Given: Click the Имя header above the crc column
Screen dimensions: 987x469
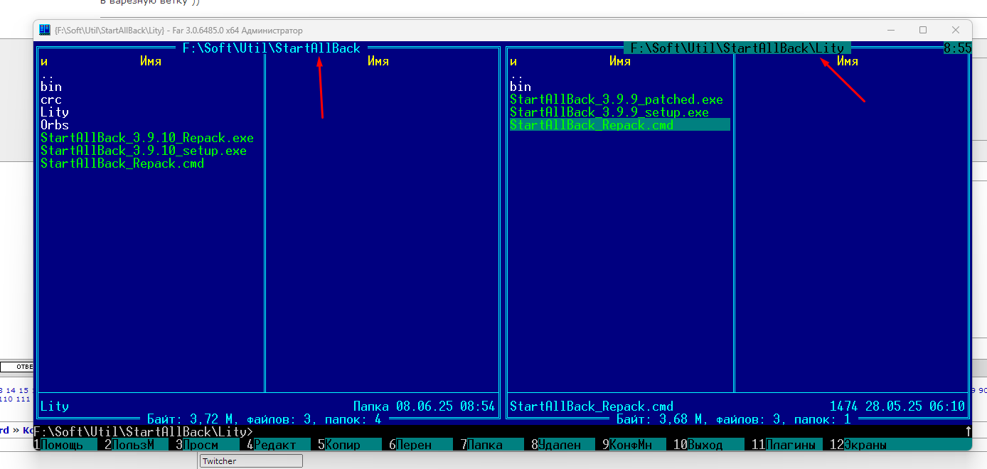Looking at the screenshot, I should pos(151,62).
